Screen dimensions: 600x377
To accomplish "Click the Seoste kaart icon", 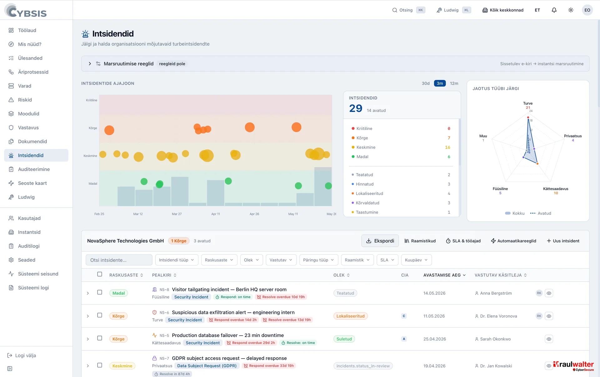I will pyautogui.click(x=11, y=183).
